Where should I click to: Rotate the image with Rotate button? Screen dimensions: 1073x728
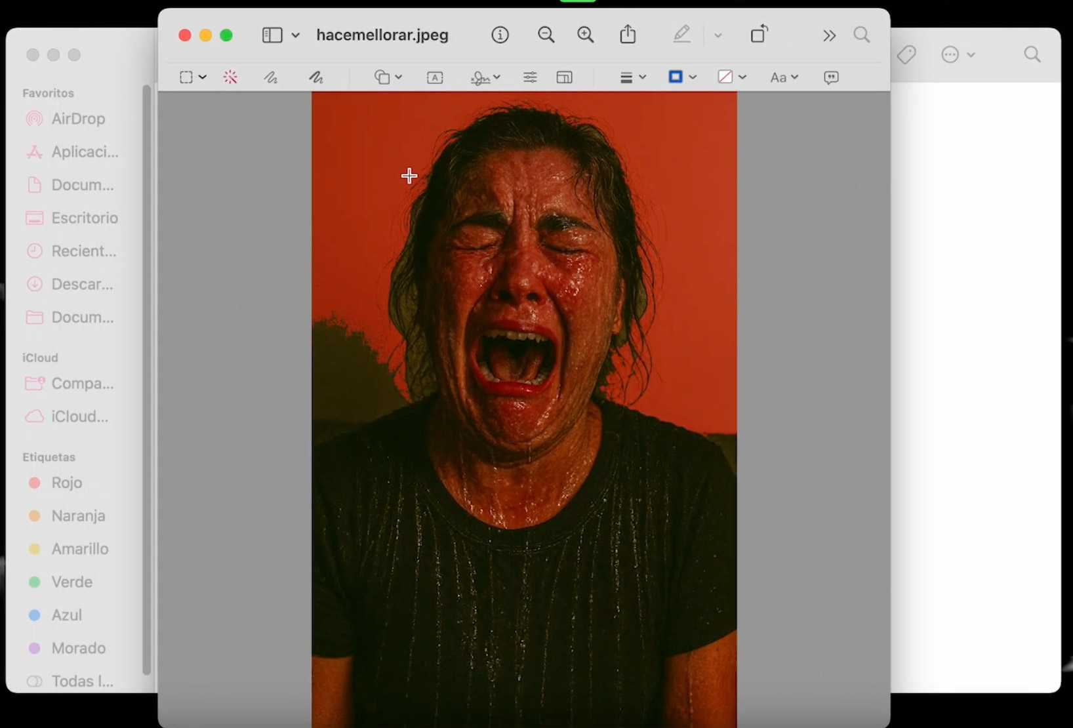[759, 34]
